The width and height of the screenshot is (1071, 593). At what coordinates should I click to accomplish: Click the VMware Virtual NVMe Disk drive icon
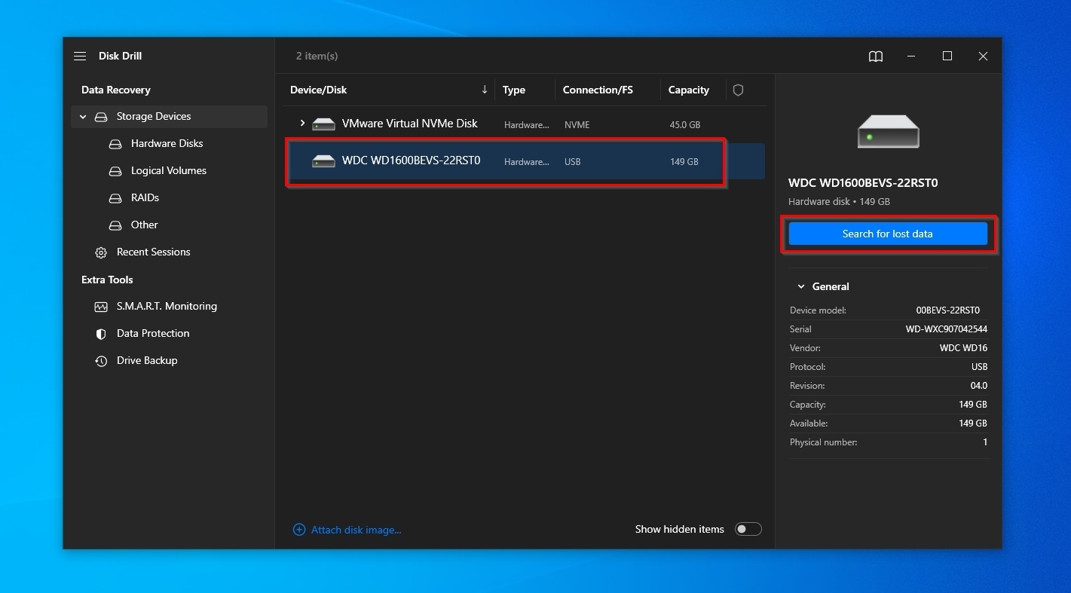[323, 124]
